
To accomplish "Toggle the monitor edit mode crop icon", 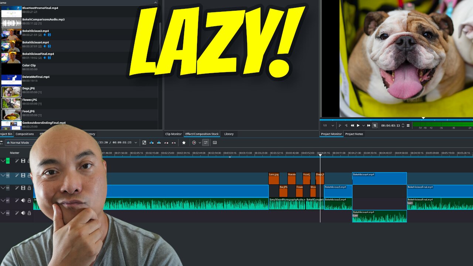I will [x=375, y=126].
